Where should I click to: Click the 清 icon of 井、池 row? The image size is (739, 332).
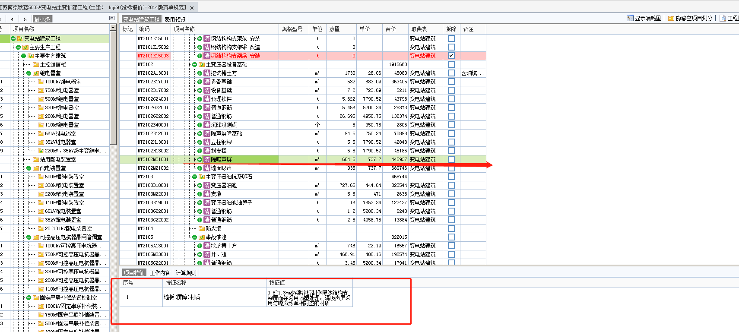tap(207, 254)
